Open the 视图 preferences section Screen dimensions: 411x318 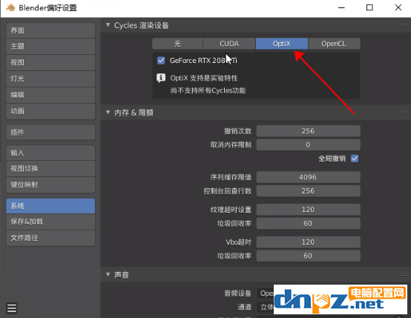pos(50,62)
